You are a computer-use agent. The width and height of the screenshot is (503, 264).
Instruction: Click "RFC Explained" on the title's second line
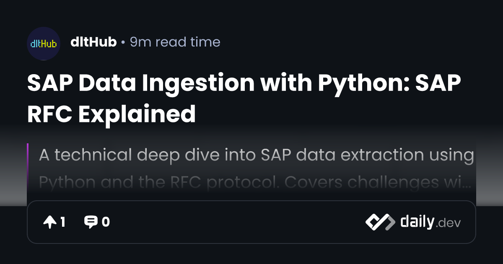111,113
